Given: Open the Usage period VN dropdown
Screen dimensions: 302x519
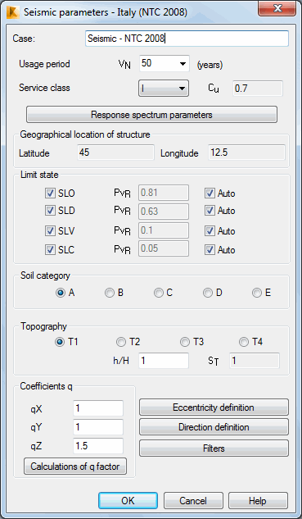Looking at the screenshot, I should pyautogui.click(x=165, y=64).
